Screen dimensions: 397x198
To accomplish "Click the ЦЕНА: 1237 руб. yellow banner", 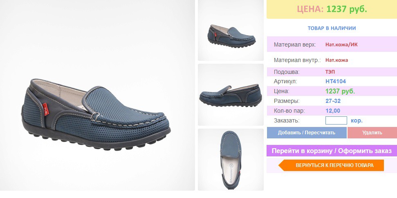I will [332, 9].
